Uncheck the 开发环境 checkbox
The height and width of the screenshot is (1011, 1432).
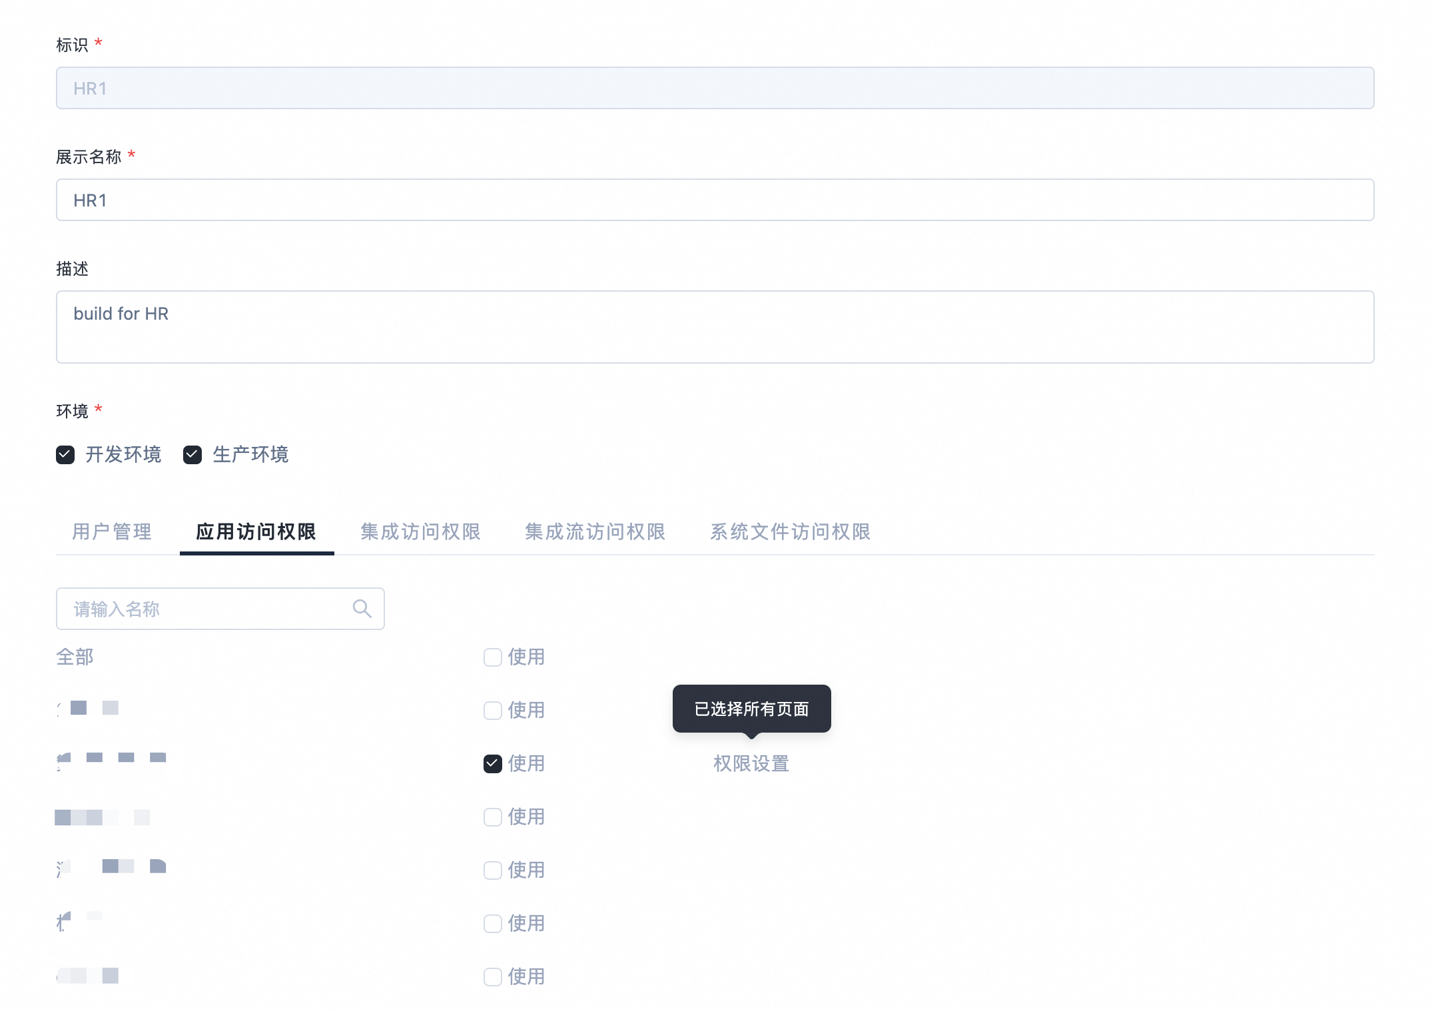point(65,455)
